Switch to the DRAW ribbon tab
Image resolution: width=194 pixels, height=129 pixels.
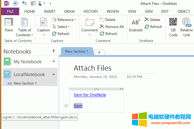[x=69, y=12]
